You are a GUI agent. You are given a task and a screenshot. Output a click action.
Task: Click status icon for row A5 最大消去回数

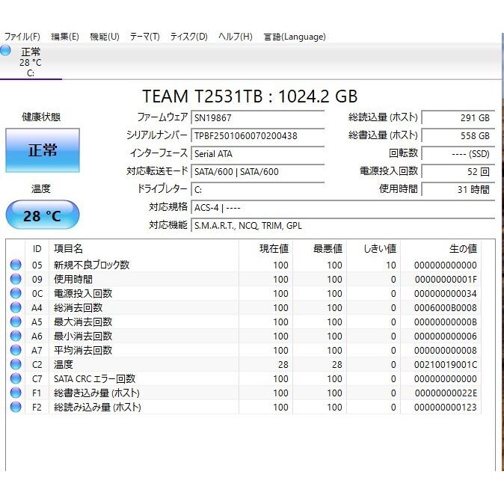pos(16,322)
